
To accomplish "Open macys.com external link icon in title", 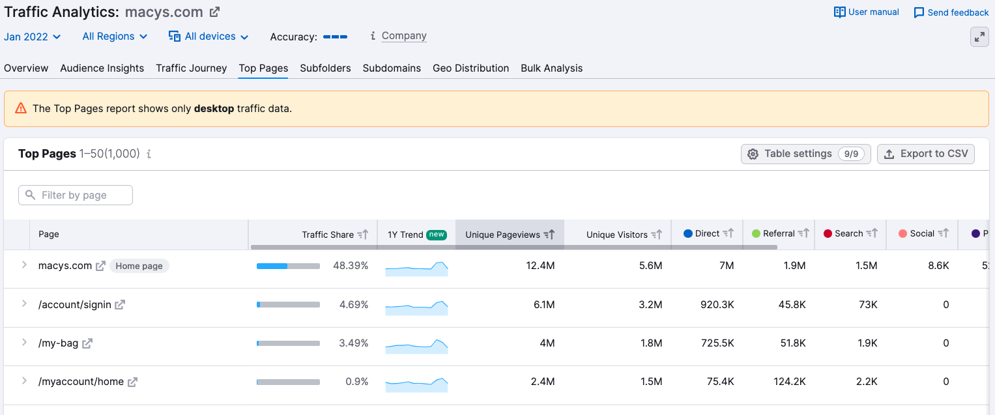I will pyautogui.click(x=214, y=12).
